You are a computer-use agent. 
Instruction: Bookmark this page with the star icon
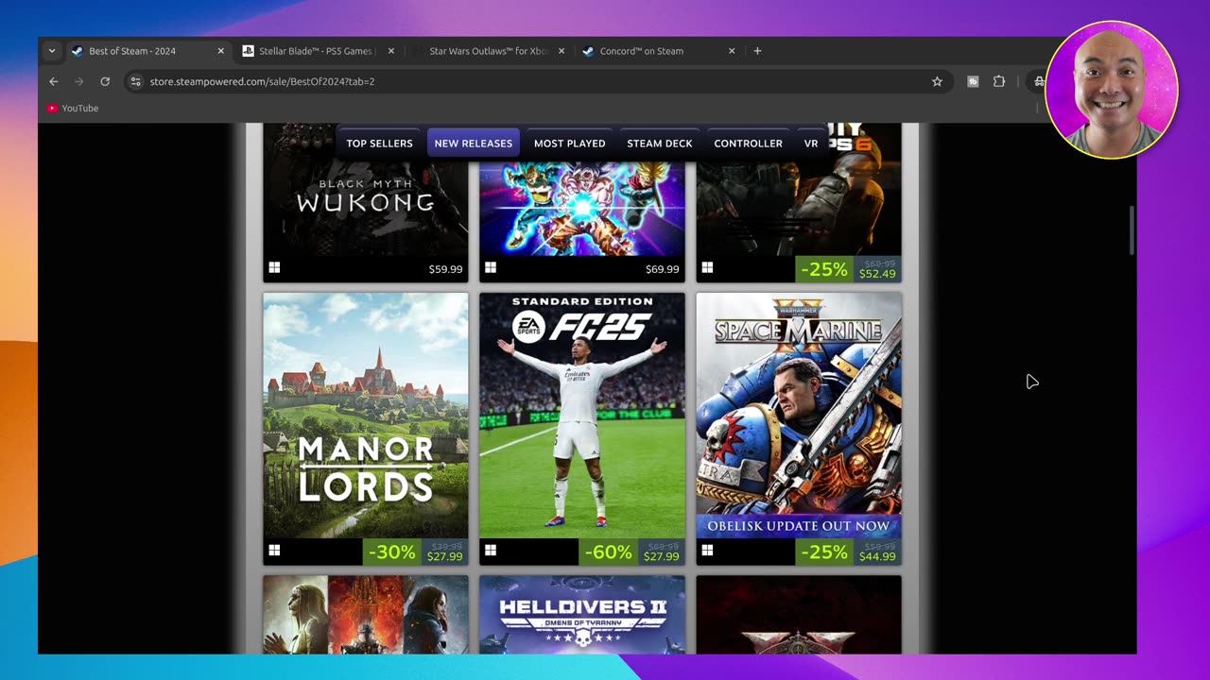(x=937, y=81)
